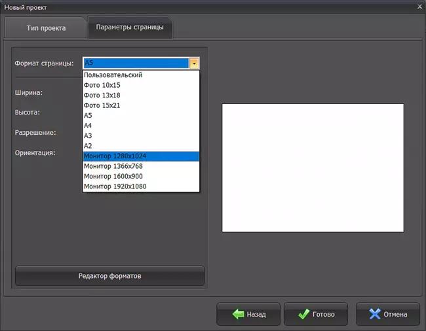
Task: Collapse the Формат страницы dropdown arrow
Action: pos(194,63)
